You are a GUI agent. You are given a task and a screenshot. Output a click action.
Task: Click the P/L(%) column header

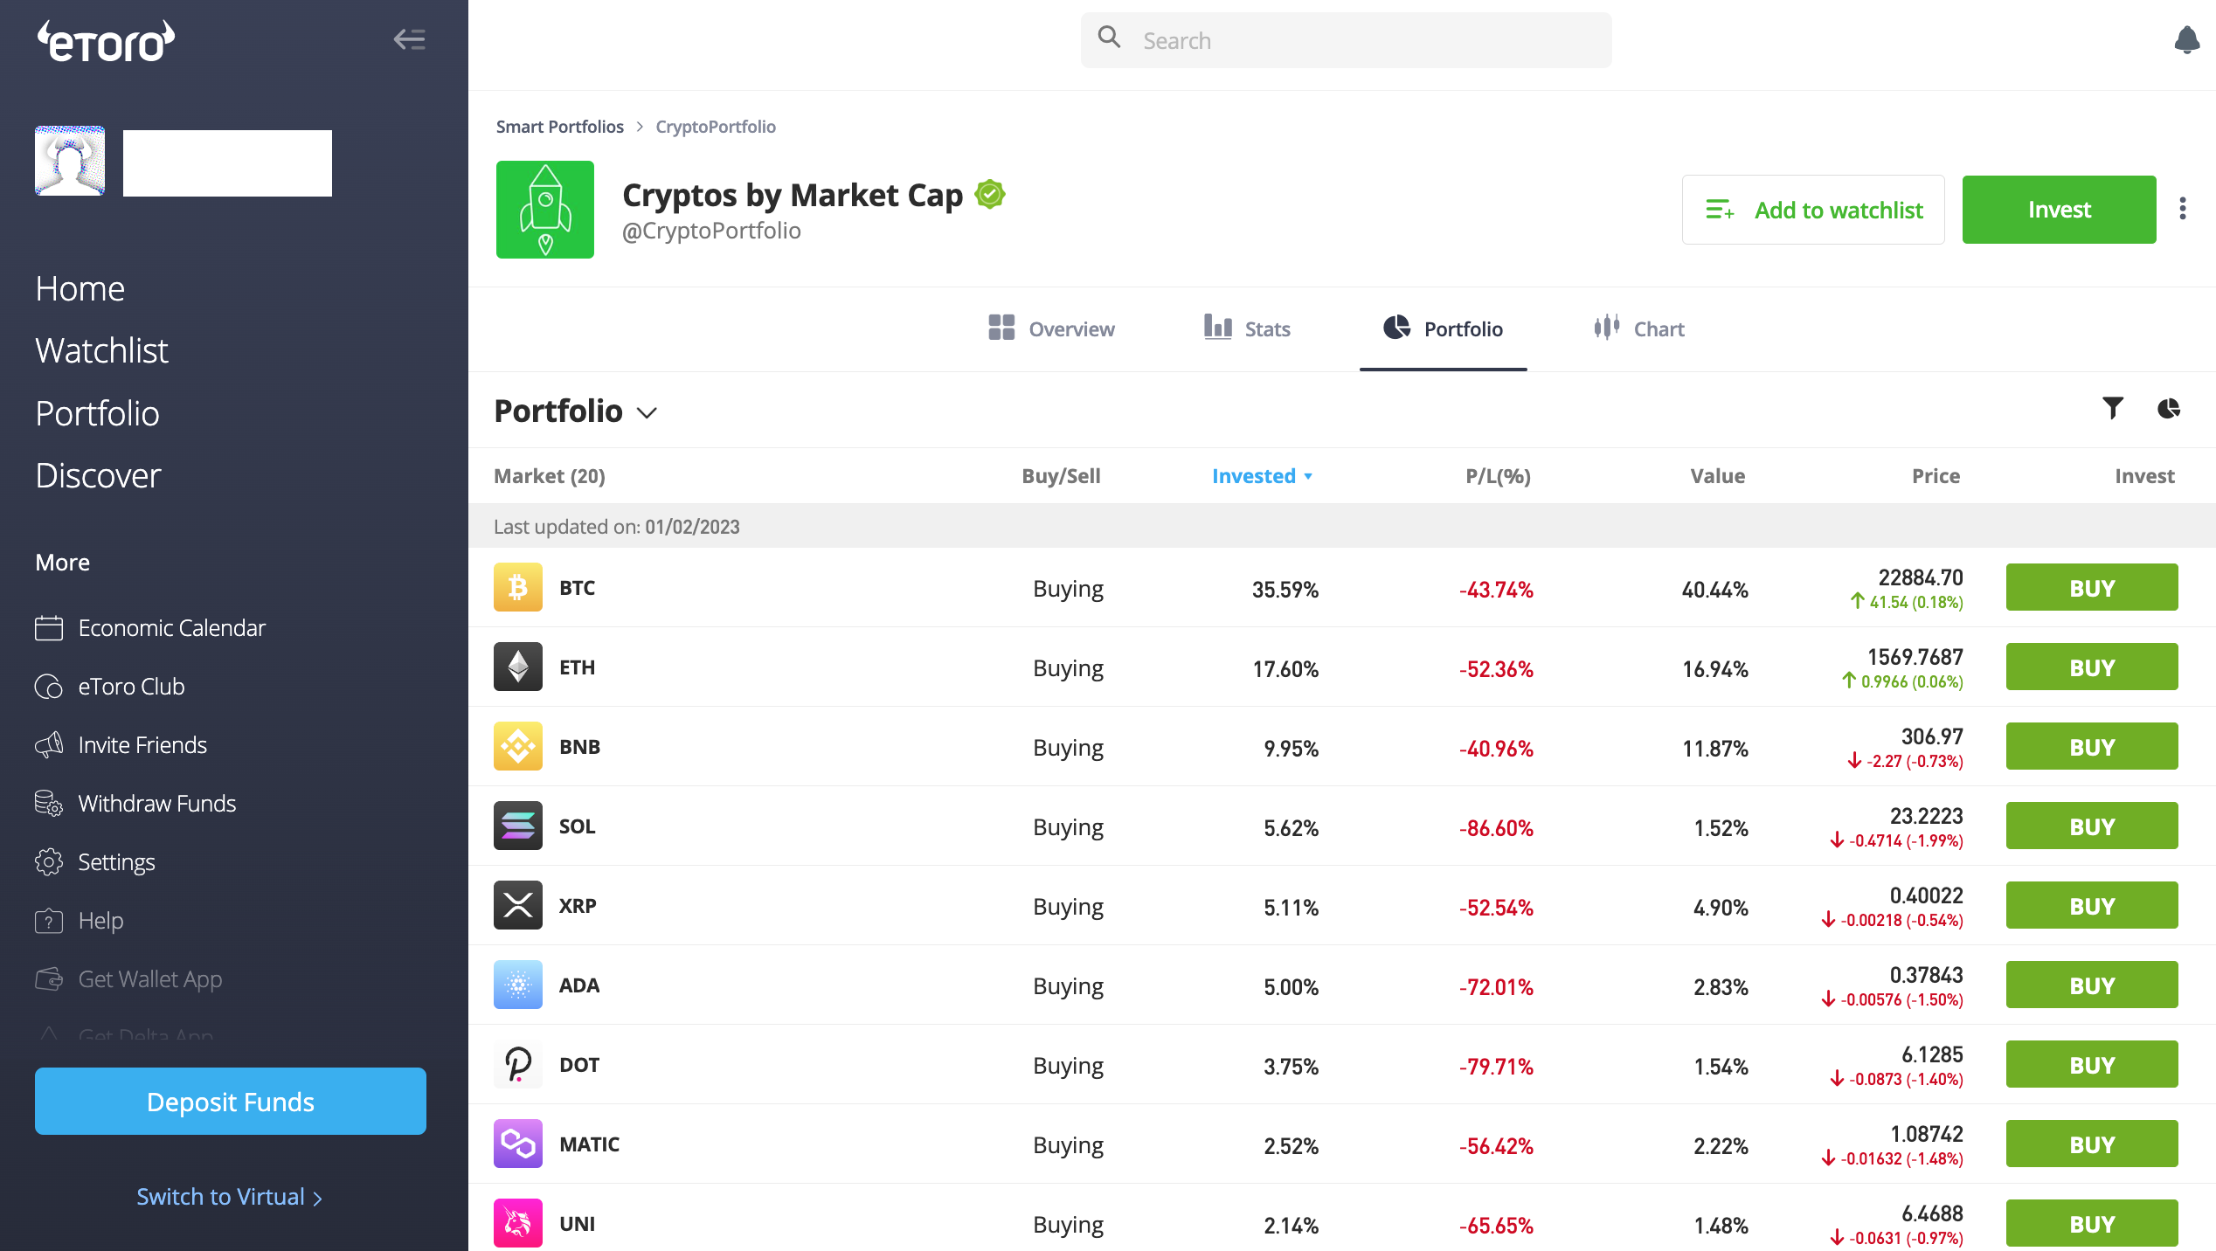pos(1498,476)
